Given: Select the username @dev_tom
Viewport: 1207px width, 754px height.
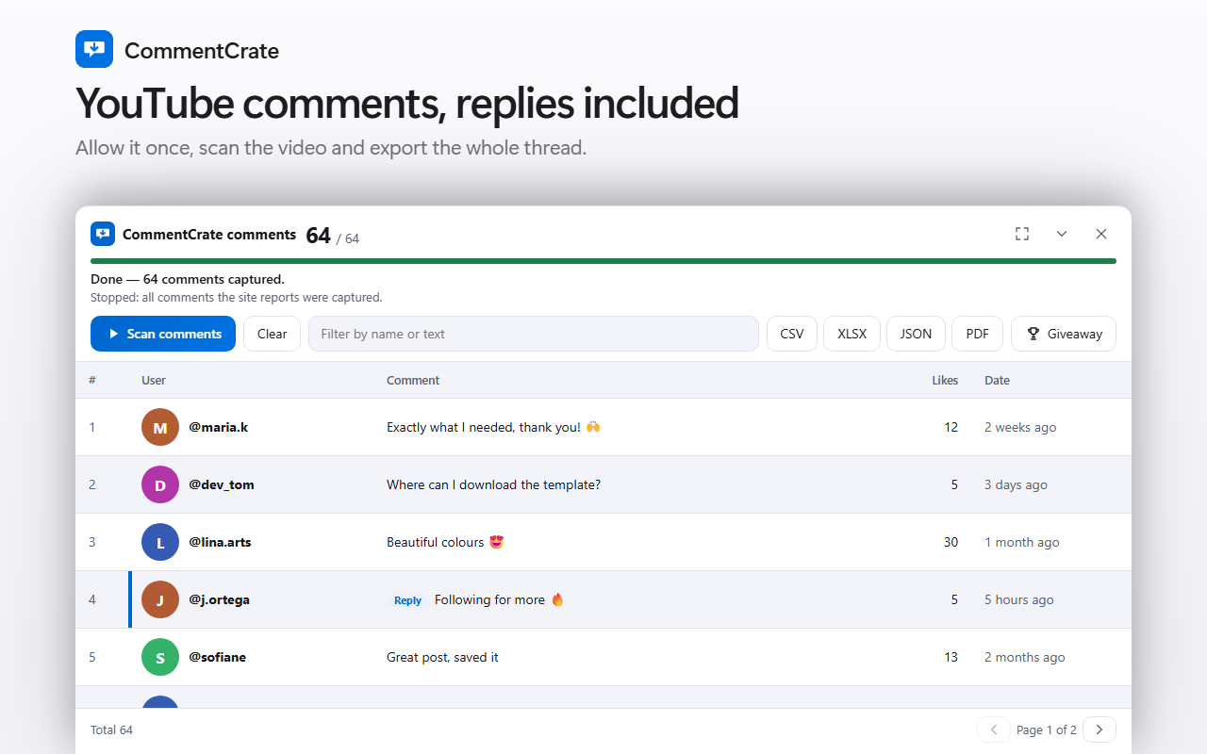Looking at the screenshot, I should (x=222, y=484).
